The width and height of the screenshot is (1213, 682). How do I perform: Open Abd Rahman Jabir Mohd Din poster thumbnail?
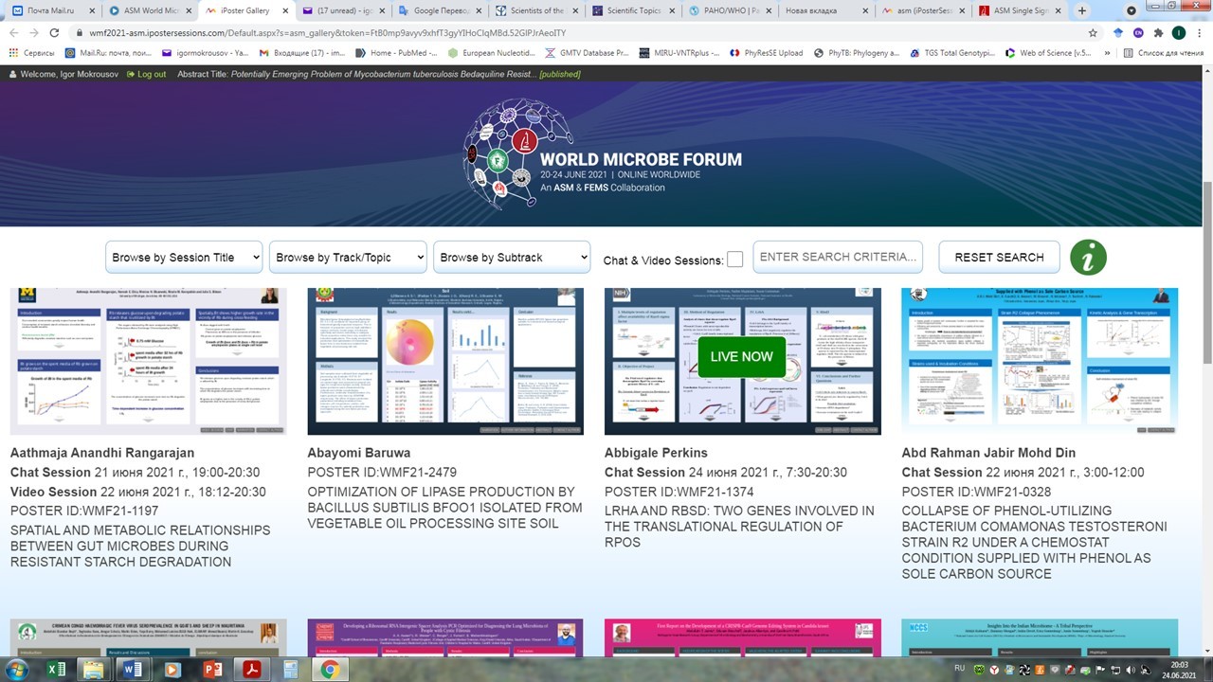pyautogui.click(x=1040, y=361)
